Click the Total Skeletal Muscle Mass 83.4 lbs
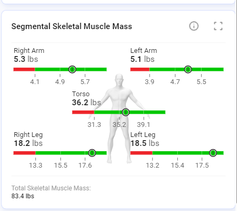Screen dimensions: 237x211 23,196
